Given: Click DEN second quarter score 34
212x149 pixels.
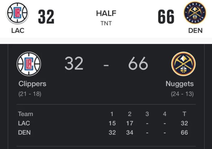Looking at the screenshot, I should coord(130,132).
